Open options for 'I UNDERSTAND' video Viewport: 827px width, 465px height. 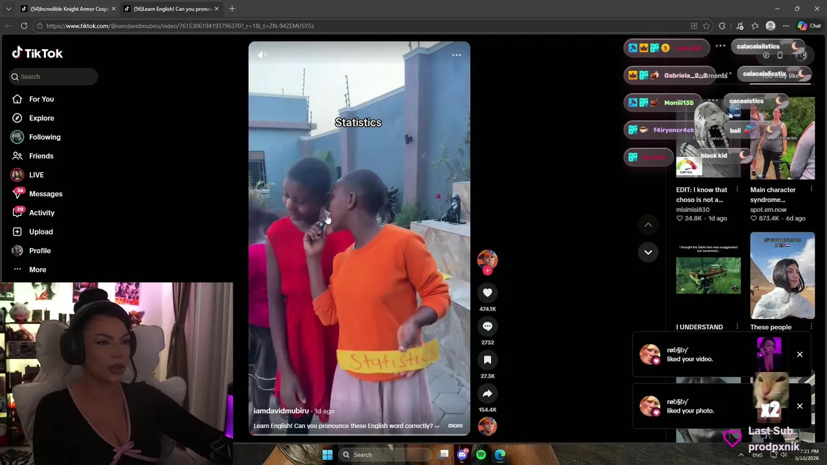point(737,327)
